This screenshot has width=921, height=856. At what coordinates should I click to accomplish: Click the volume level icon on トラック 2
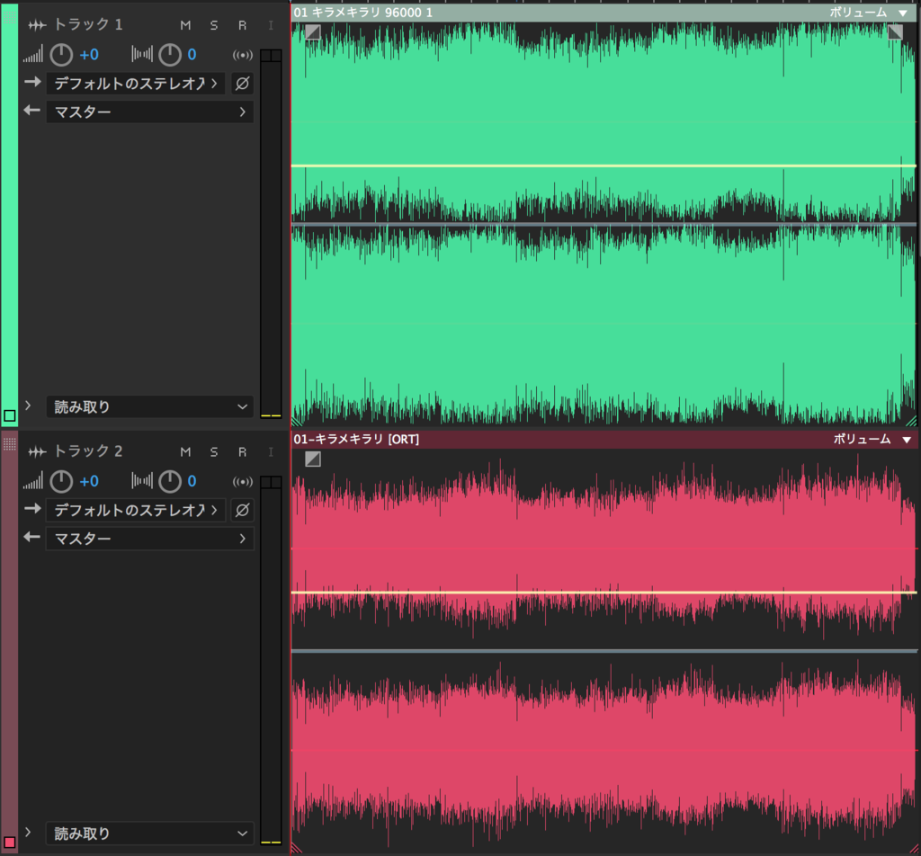pyautogui.click(x=33, y=481)
